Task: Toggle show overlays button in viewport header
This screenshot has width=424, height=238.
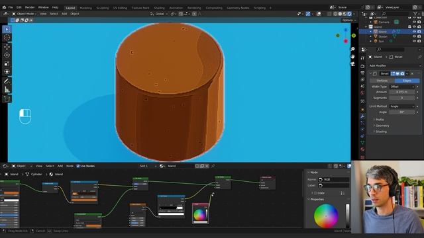Action: tap(319, 14)
